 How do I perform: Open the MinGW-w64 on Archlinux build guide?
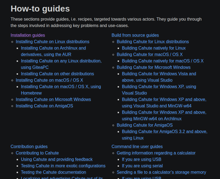click(164, 115)
